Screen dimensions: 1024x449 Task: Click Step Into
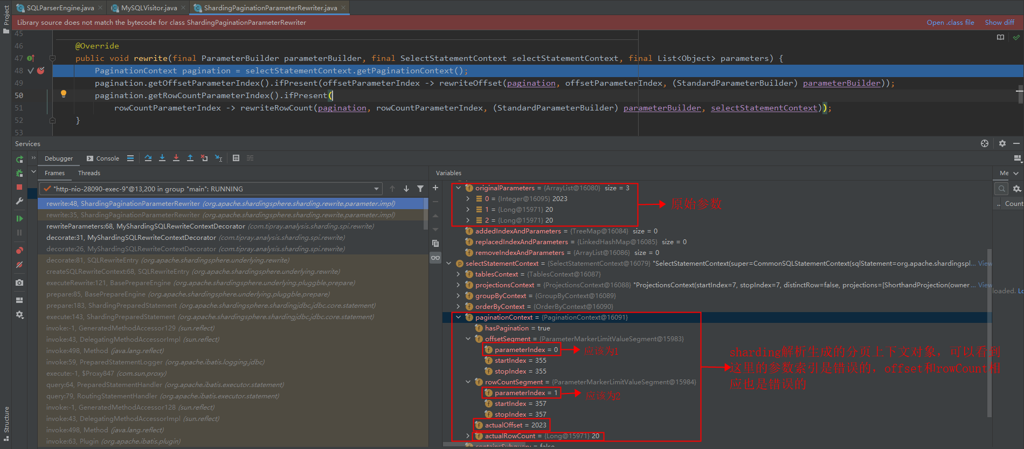[x=162, y=158]
